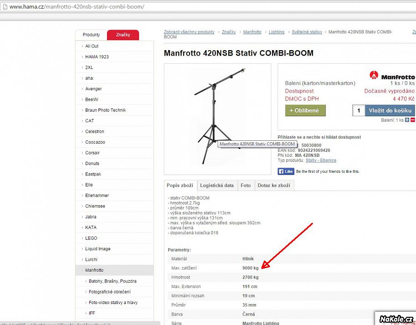Open the Donuts brand

pyautogui.click(x=92, y=164)
